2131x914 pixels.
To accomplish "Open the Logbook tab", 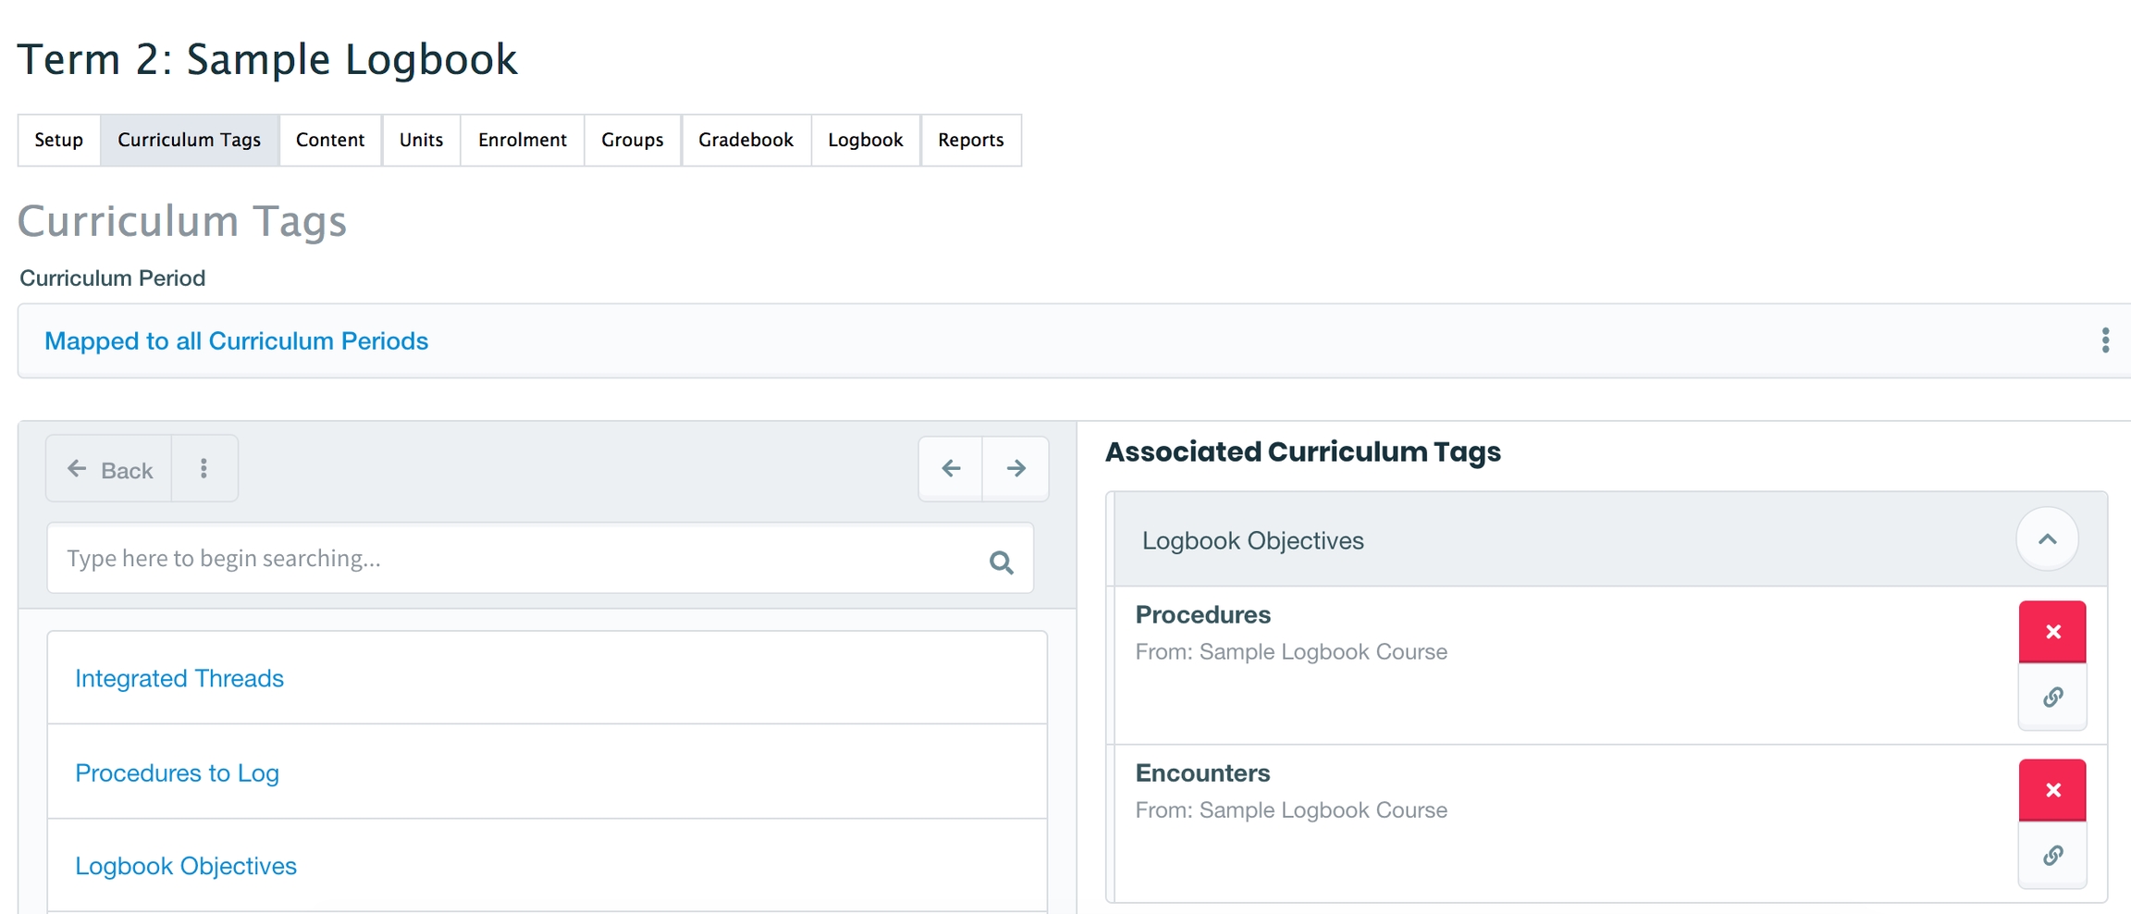I will click(865, 140).
